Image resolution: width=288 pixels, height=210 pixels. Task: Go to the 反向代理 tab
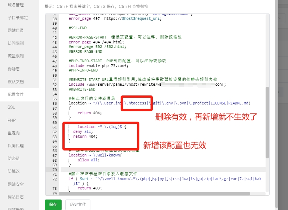16,146
